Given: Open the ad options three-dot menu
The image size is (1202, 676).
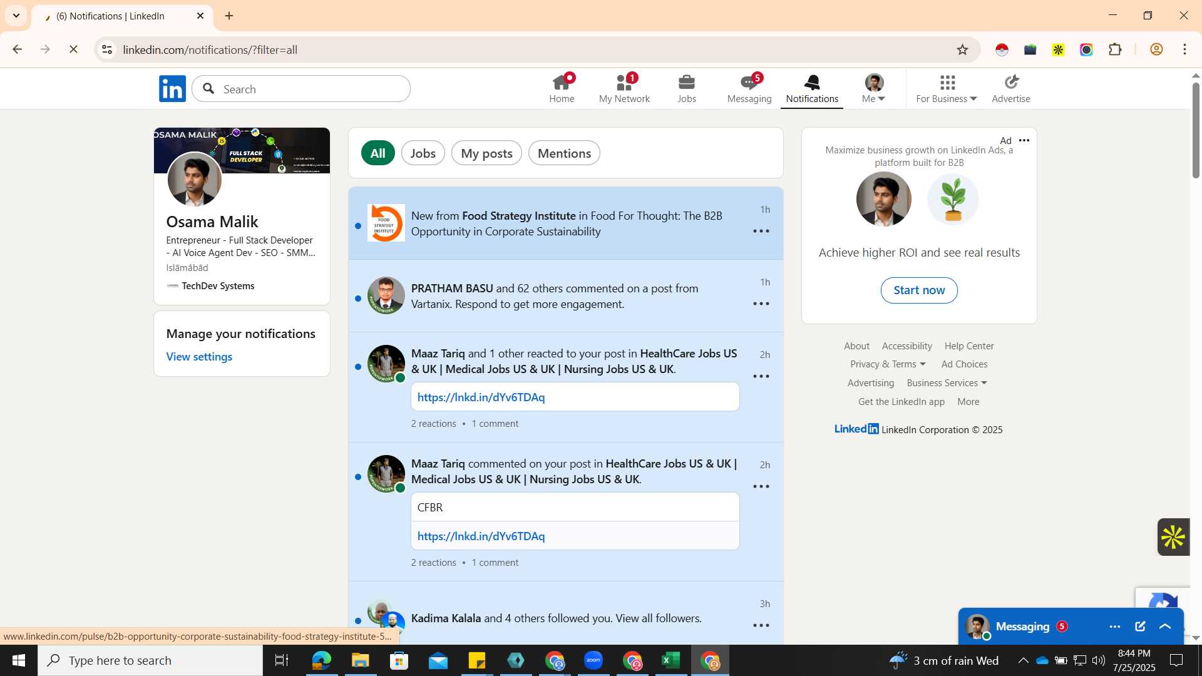Looking at the screenshot, I should click(1024, 141).
